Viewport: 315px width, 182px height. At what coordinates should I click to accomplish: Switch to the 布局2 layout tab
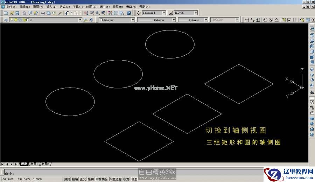tap(45, 164)
